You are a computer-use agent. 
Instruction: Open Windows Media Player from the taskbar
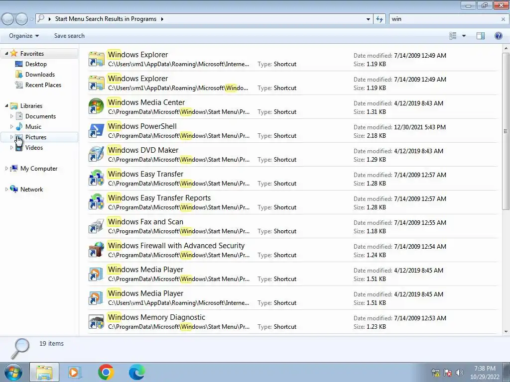pyautogui.click(x=75, y=372)
